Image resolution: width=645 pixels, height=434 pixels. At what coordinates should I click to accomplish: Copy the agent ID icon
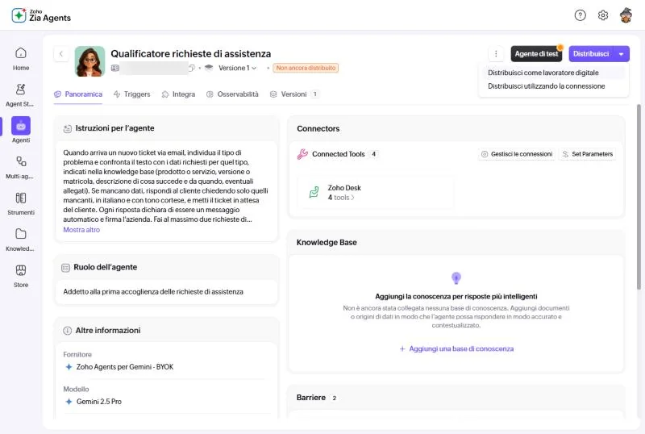pos(192,68)
